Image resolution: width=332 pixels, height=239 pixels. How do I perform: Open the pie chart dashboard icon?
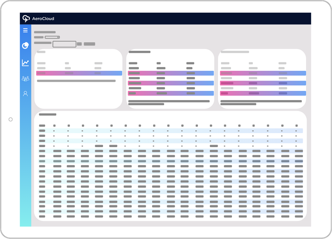(x=25, y=45)
